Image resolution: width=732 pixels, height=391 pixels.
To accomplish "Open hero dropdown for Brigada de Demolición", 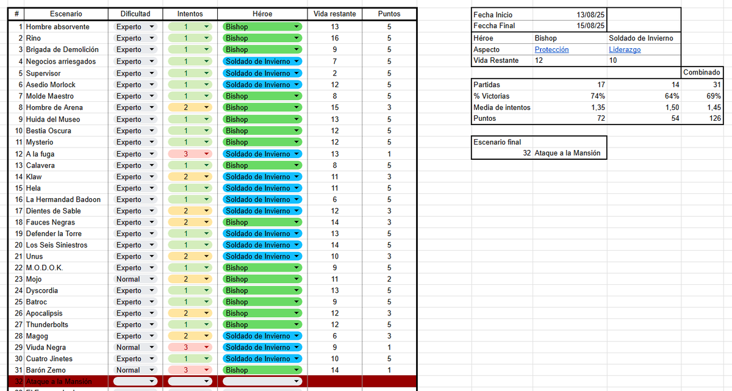I will click(x=263, y=49).
